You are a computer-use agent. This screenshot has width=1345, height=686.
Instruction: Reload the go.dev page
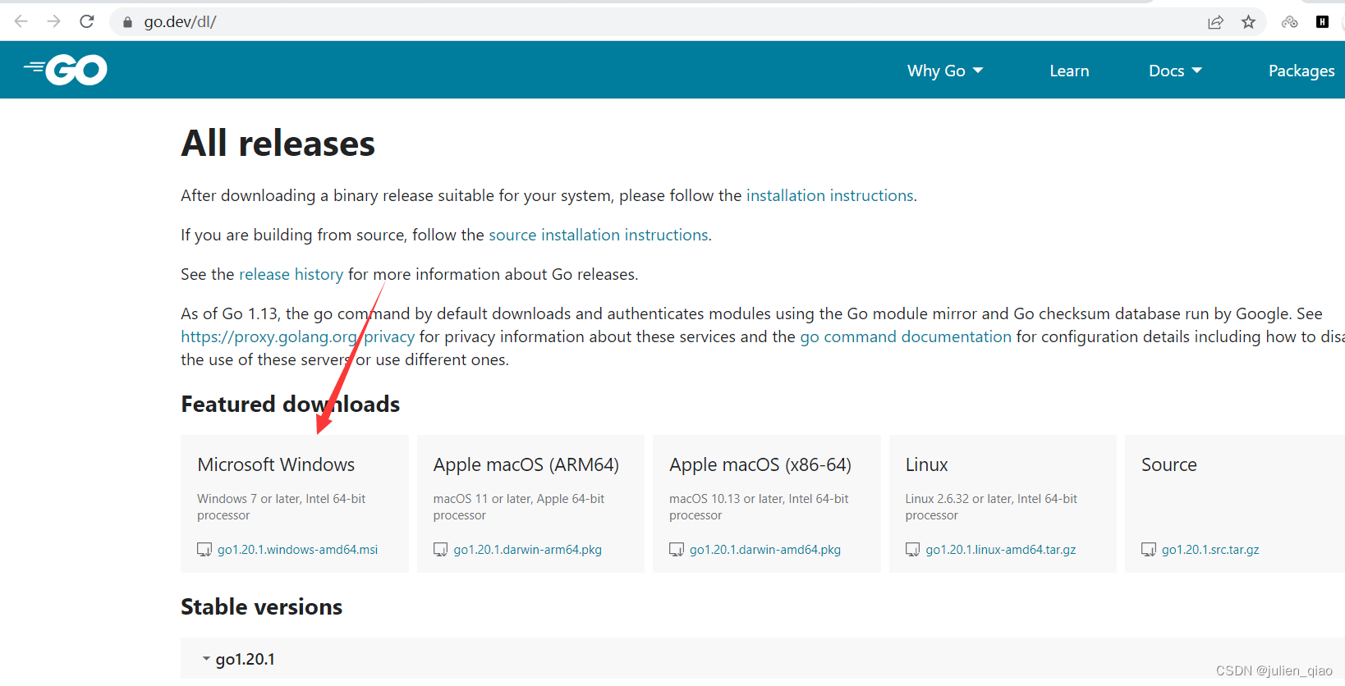(x=87, y=21)
